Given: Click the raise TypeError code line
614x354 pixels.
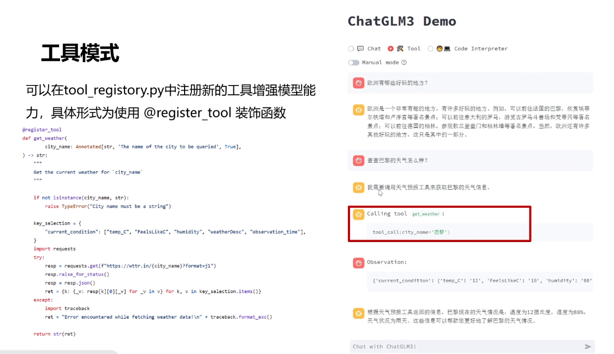Looking at the screenshot, I should point(108,206).
